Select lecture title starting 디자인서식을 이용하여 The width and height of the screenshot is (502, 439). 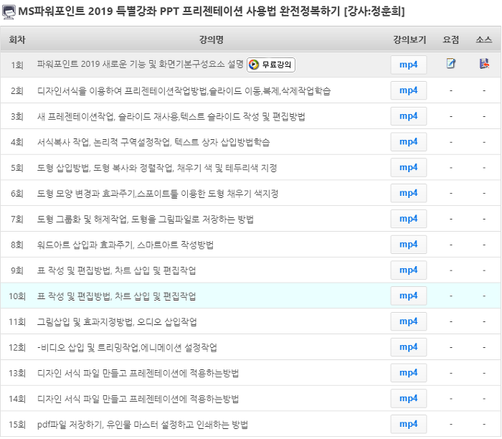tap(184, 91)
